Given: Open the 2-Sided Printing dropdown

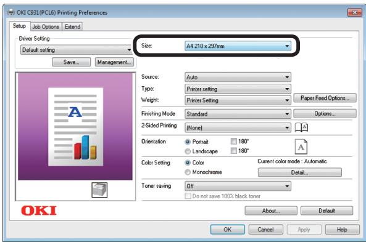Looking at the screenshot, I should pos(238,127).
